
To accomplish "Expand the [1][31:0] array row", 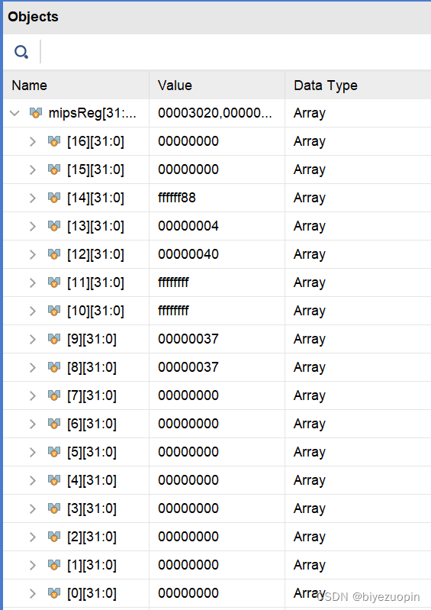I will [33, 565].
